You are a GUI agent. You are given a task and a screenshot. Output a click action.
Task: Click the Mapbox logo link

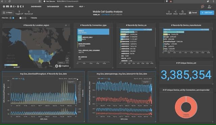[64, 66]
